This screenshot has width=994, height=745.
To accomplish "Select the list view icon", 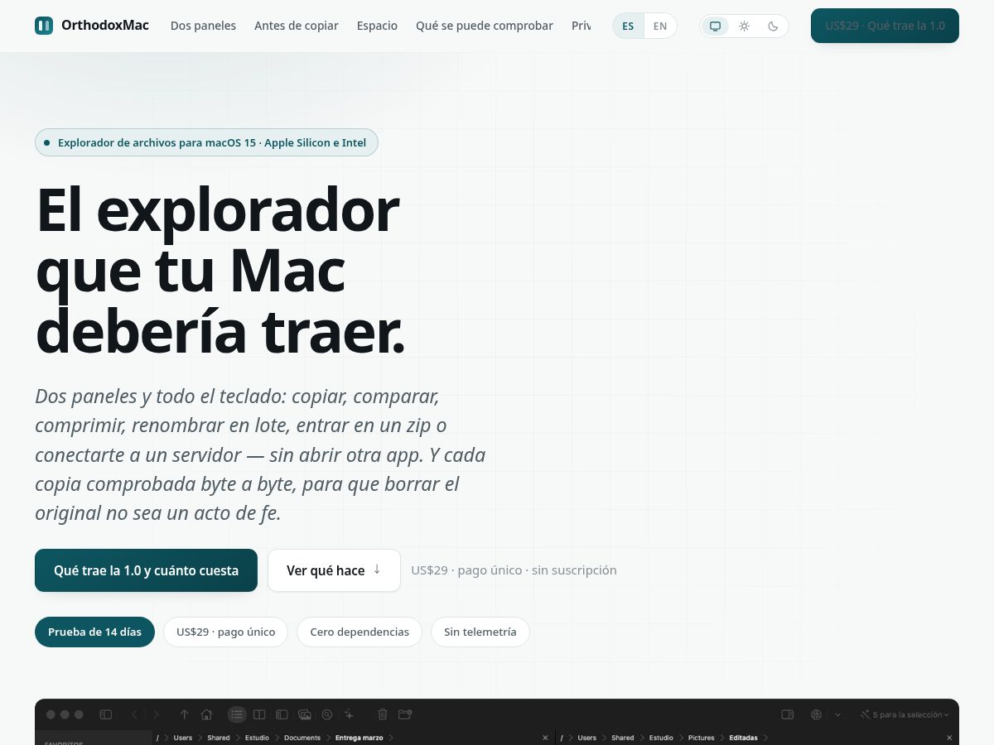I will point(237,714).
